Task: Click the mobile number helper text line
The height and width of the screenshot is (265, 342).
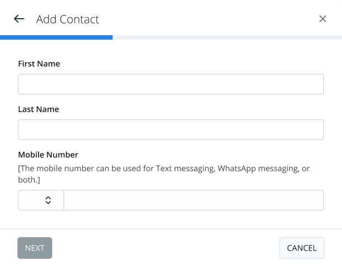Action: [164, 169]
